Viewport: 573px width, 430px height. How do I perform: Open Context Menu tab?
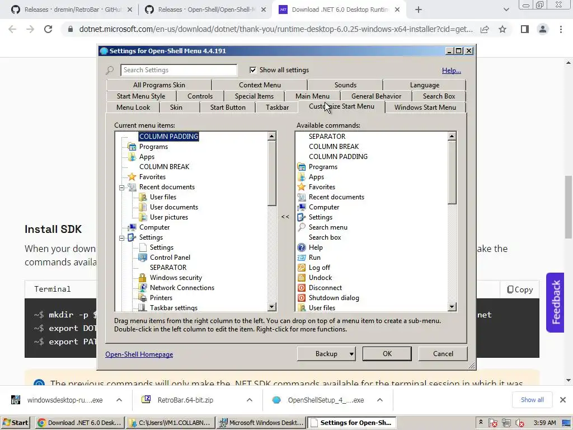260,85
